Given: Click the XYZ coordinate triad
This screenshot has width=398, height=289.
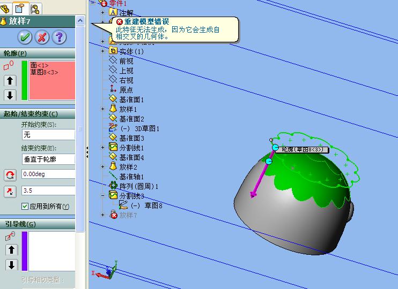Looking at the screenshot, I should (105, 270).
